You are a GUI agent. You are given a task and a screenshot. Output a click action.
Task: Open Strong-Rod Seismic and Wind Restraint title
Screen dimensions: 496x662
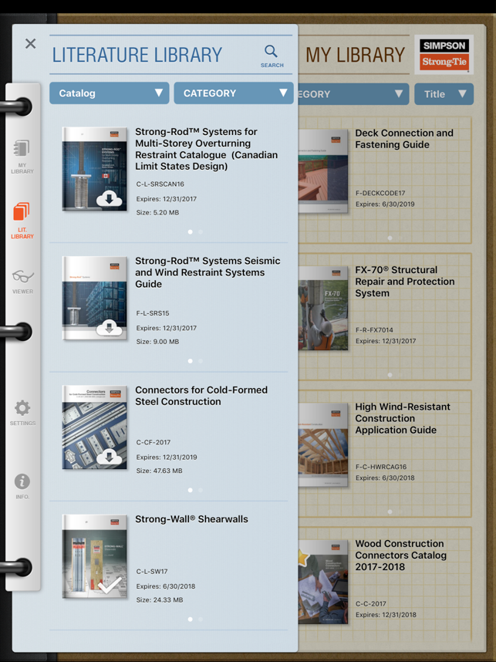tap(208, 272)
